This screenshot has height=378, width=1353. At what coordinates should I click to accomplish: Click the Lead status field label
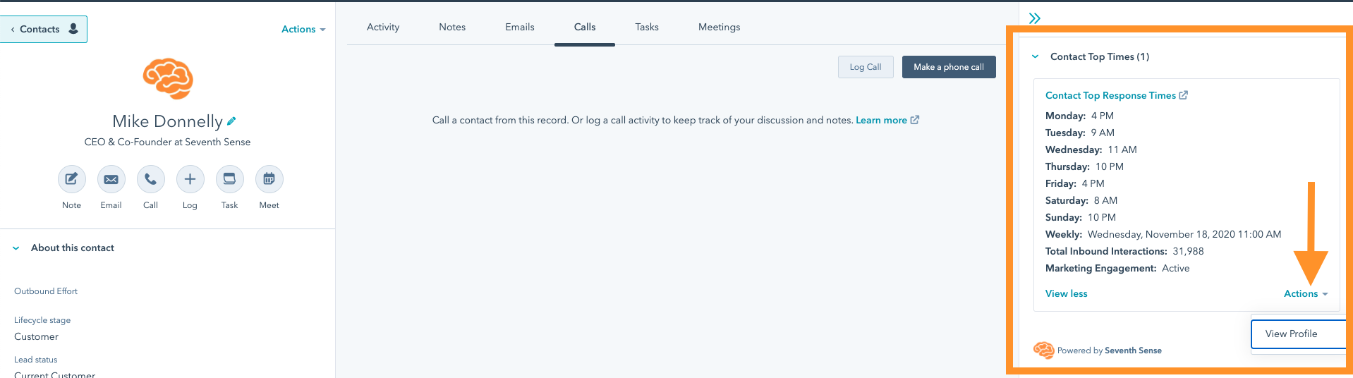coord(35,360)
